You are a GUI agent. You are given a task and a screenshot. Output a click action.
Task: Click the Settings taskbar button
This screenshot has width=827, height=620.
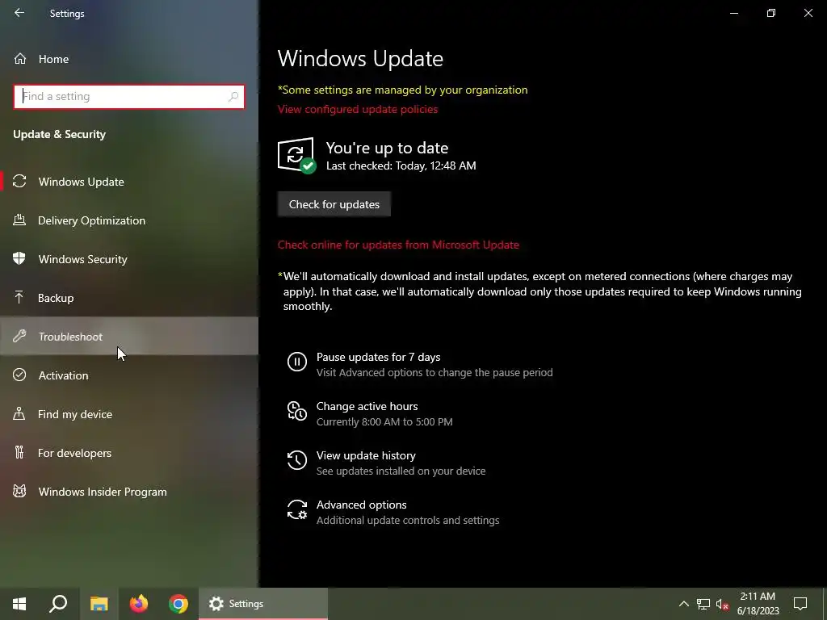click(x=263, y=604)
